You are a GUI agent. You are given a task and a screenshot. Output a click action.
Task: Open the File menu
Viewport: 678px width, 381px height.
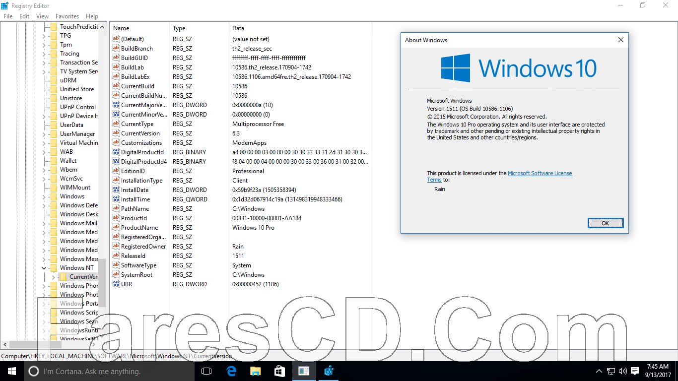[x=8, y=16]
